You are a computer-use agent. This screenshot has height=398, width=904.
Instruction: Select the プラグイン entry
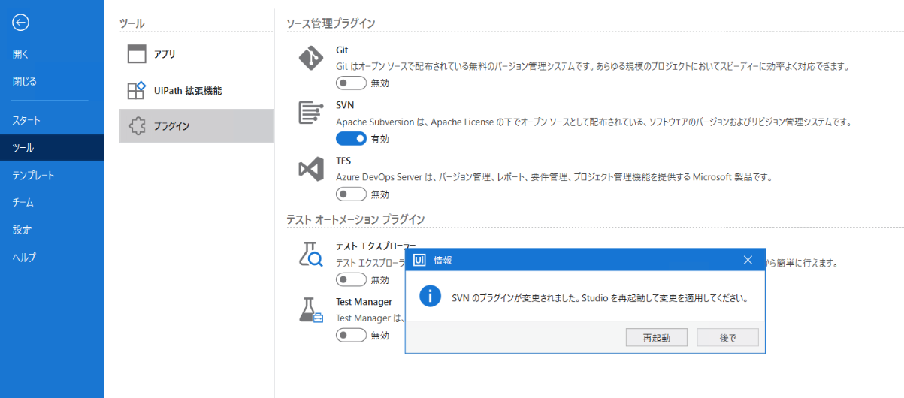196,126
